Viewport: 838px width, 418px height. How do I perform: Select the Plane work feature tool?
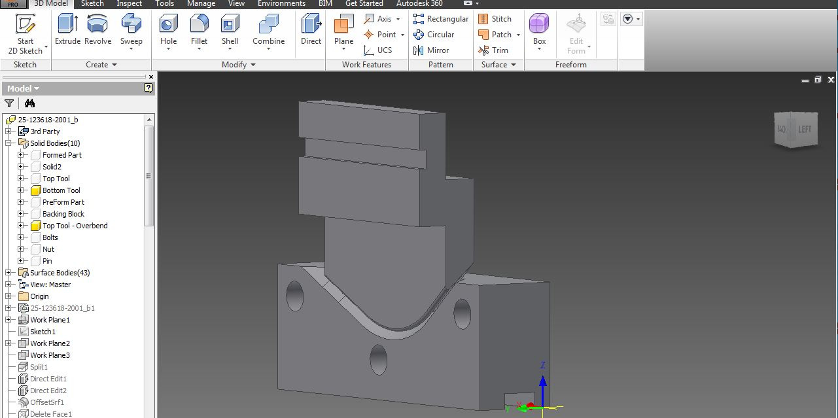click(343, 29)
